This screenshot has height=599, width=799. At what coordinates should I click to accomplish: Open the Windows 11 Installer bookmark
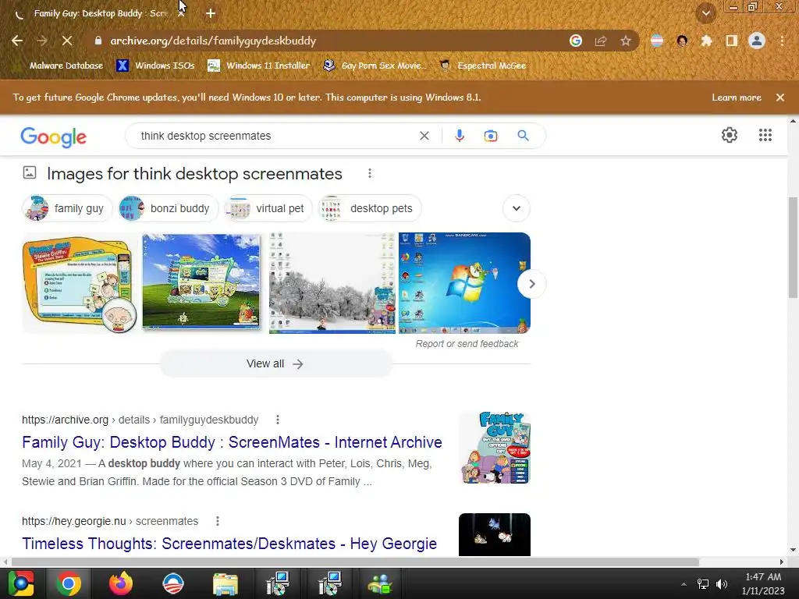[x=259, y=66]
